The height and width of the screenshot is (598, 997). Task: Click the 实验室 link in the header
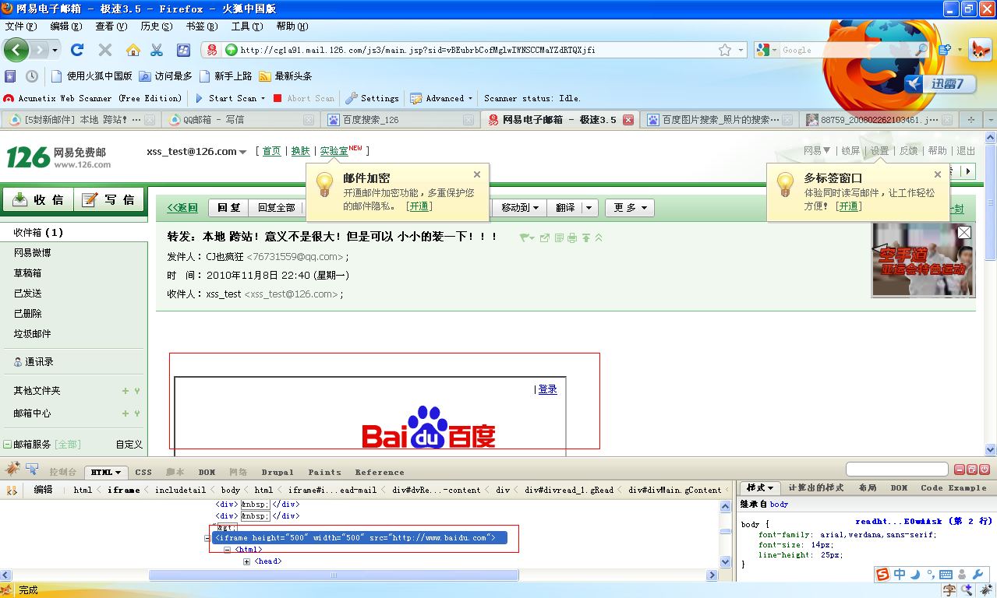coord(334,151)
